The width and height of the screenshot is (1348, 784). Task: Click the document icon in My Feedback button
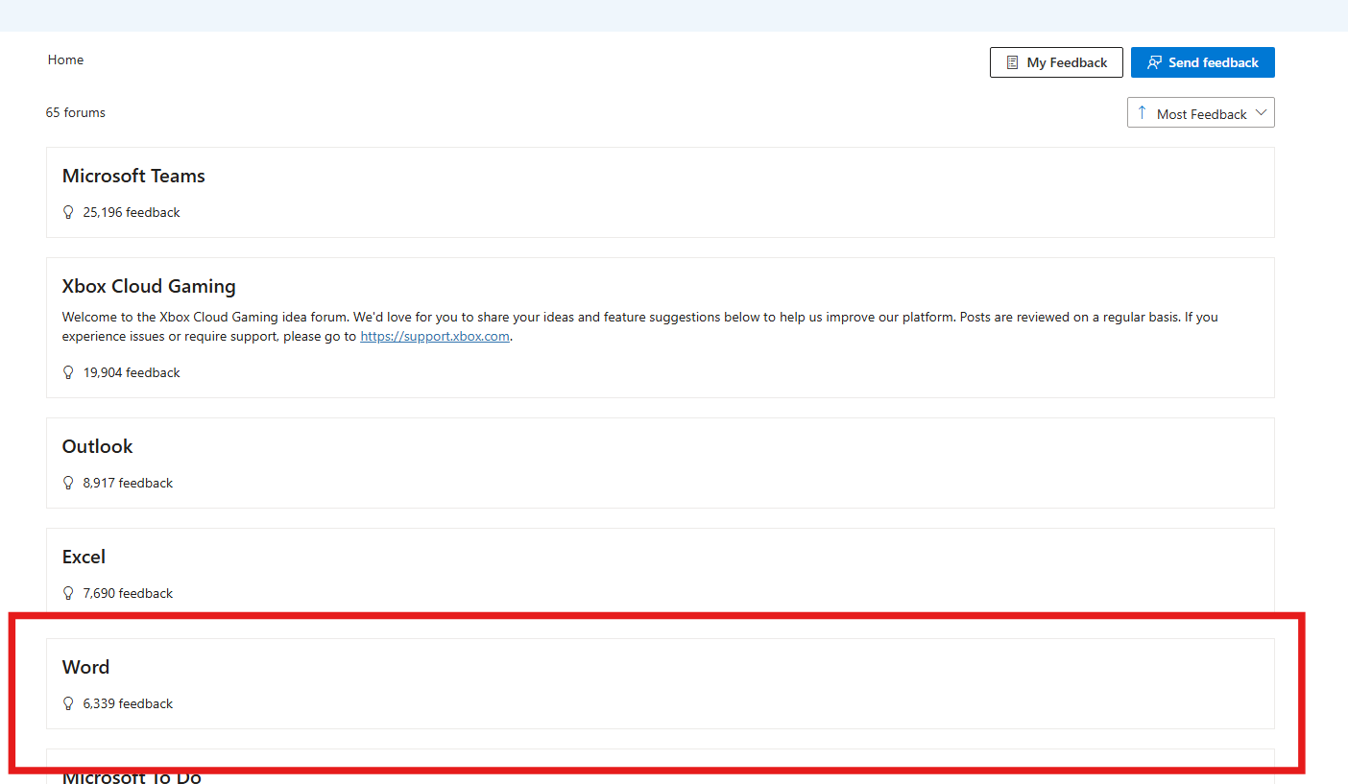(1012, 62)
